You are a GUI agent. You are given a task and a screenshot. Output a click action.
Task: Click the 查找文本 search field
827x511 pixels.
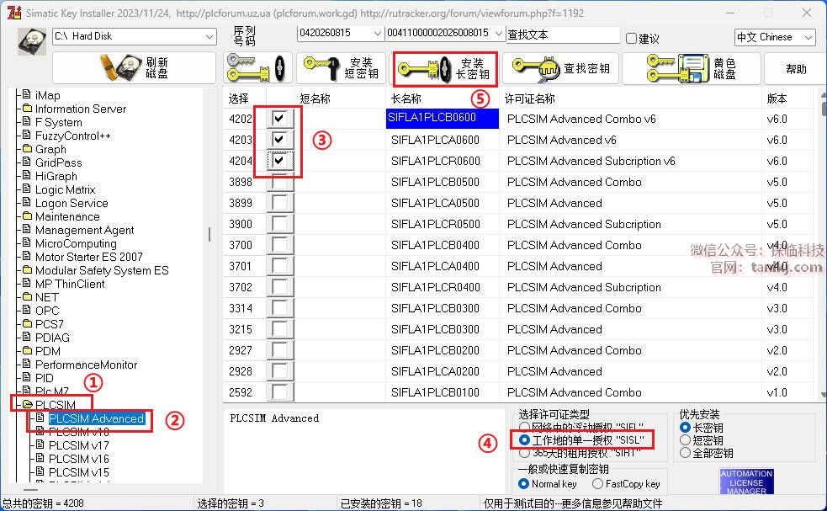(x=563, y=35)
